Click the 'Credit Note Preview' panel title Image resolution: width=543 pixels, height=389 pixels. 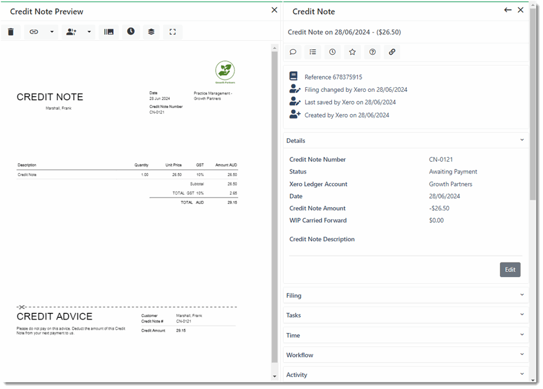(47, 11)
